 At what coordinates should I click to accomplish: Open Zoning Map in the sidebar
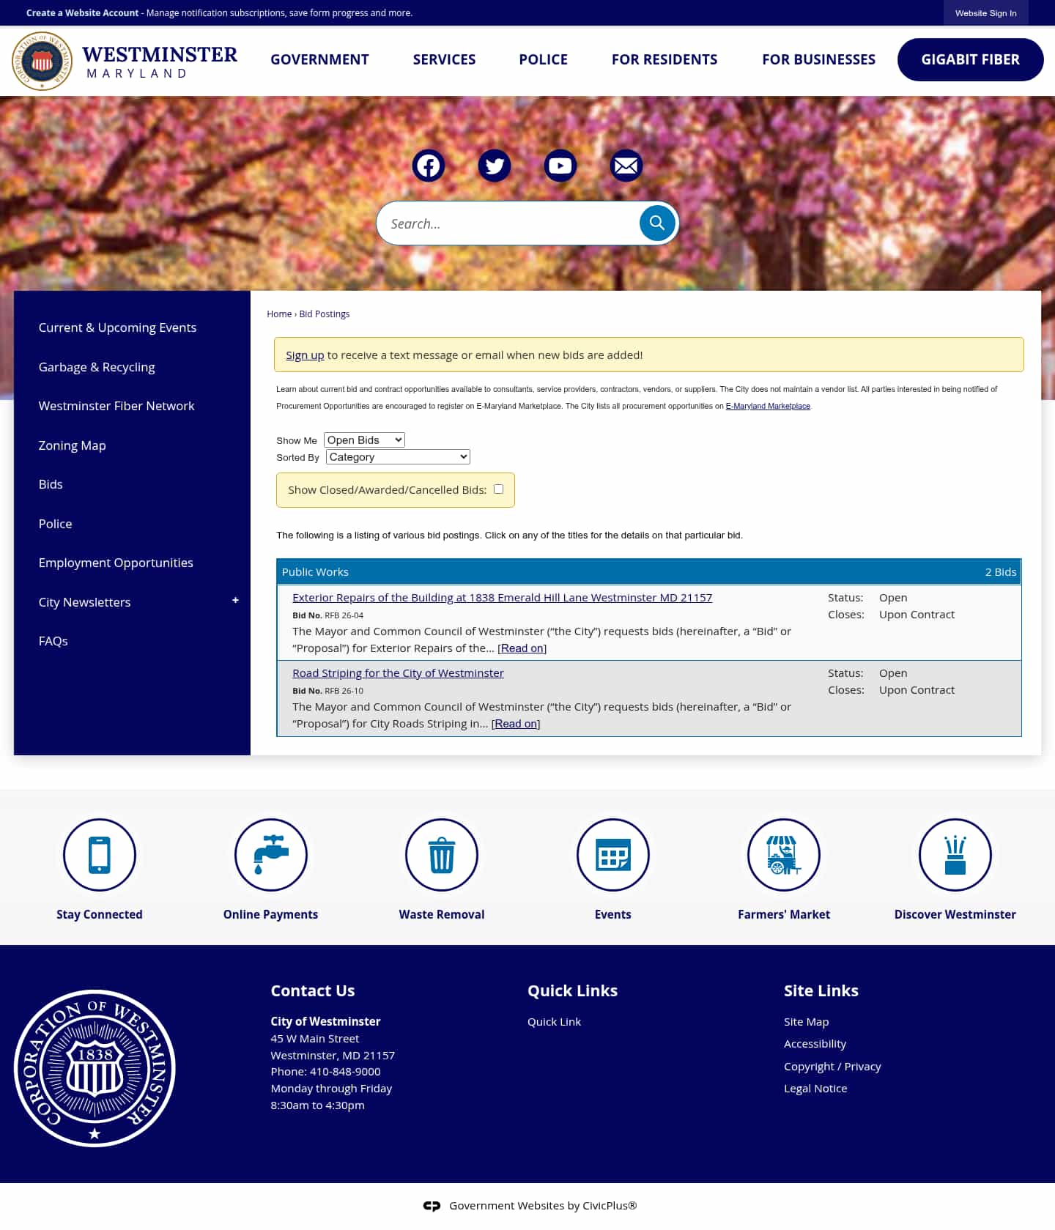(72, 445)
